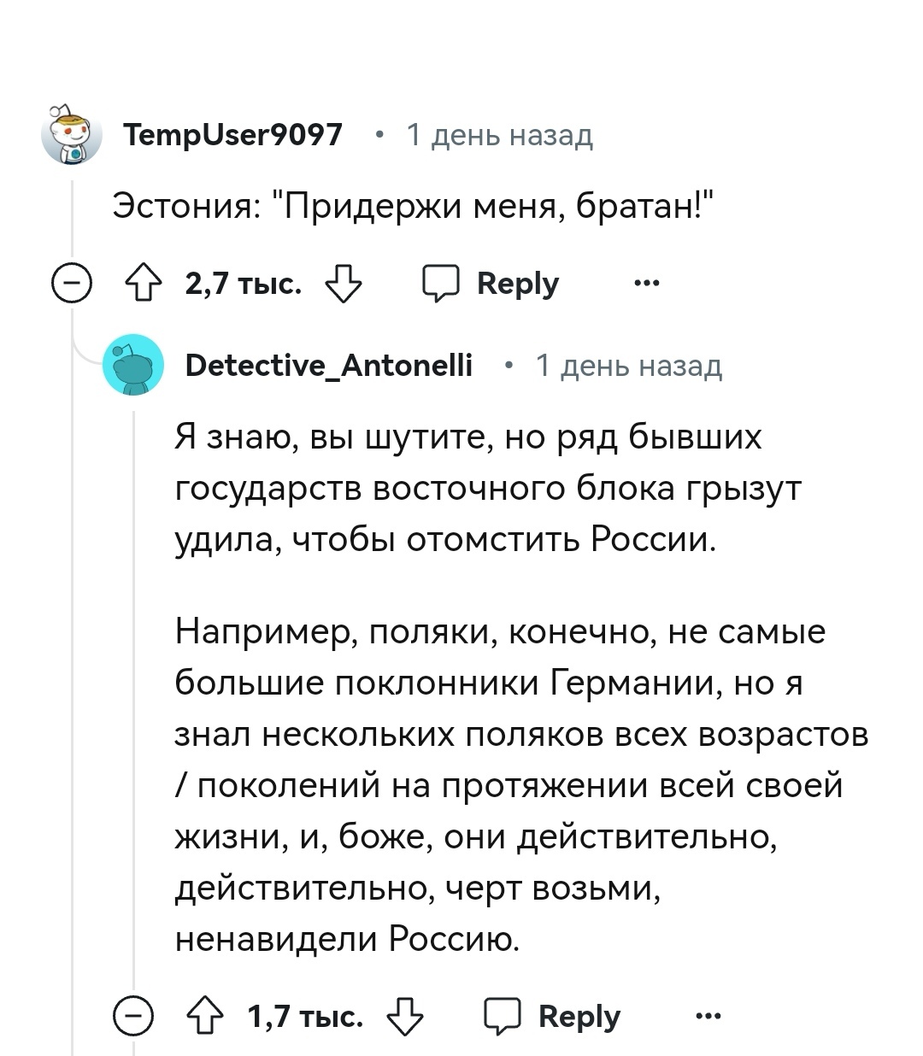Click the reply paragraph starting with "Например, поляки"
Viewport: 923px width, 1056px height.
(x=513, y=786)
